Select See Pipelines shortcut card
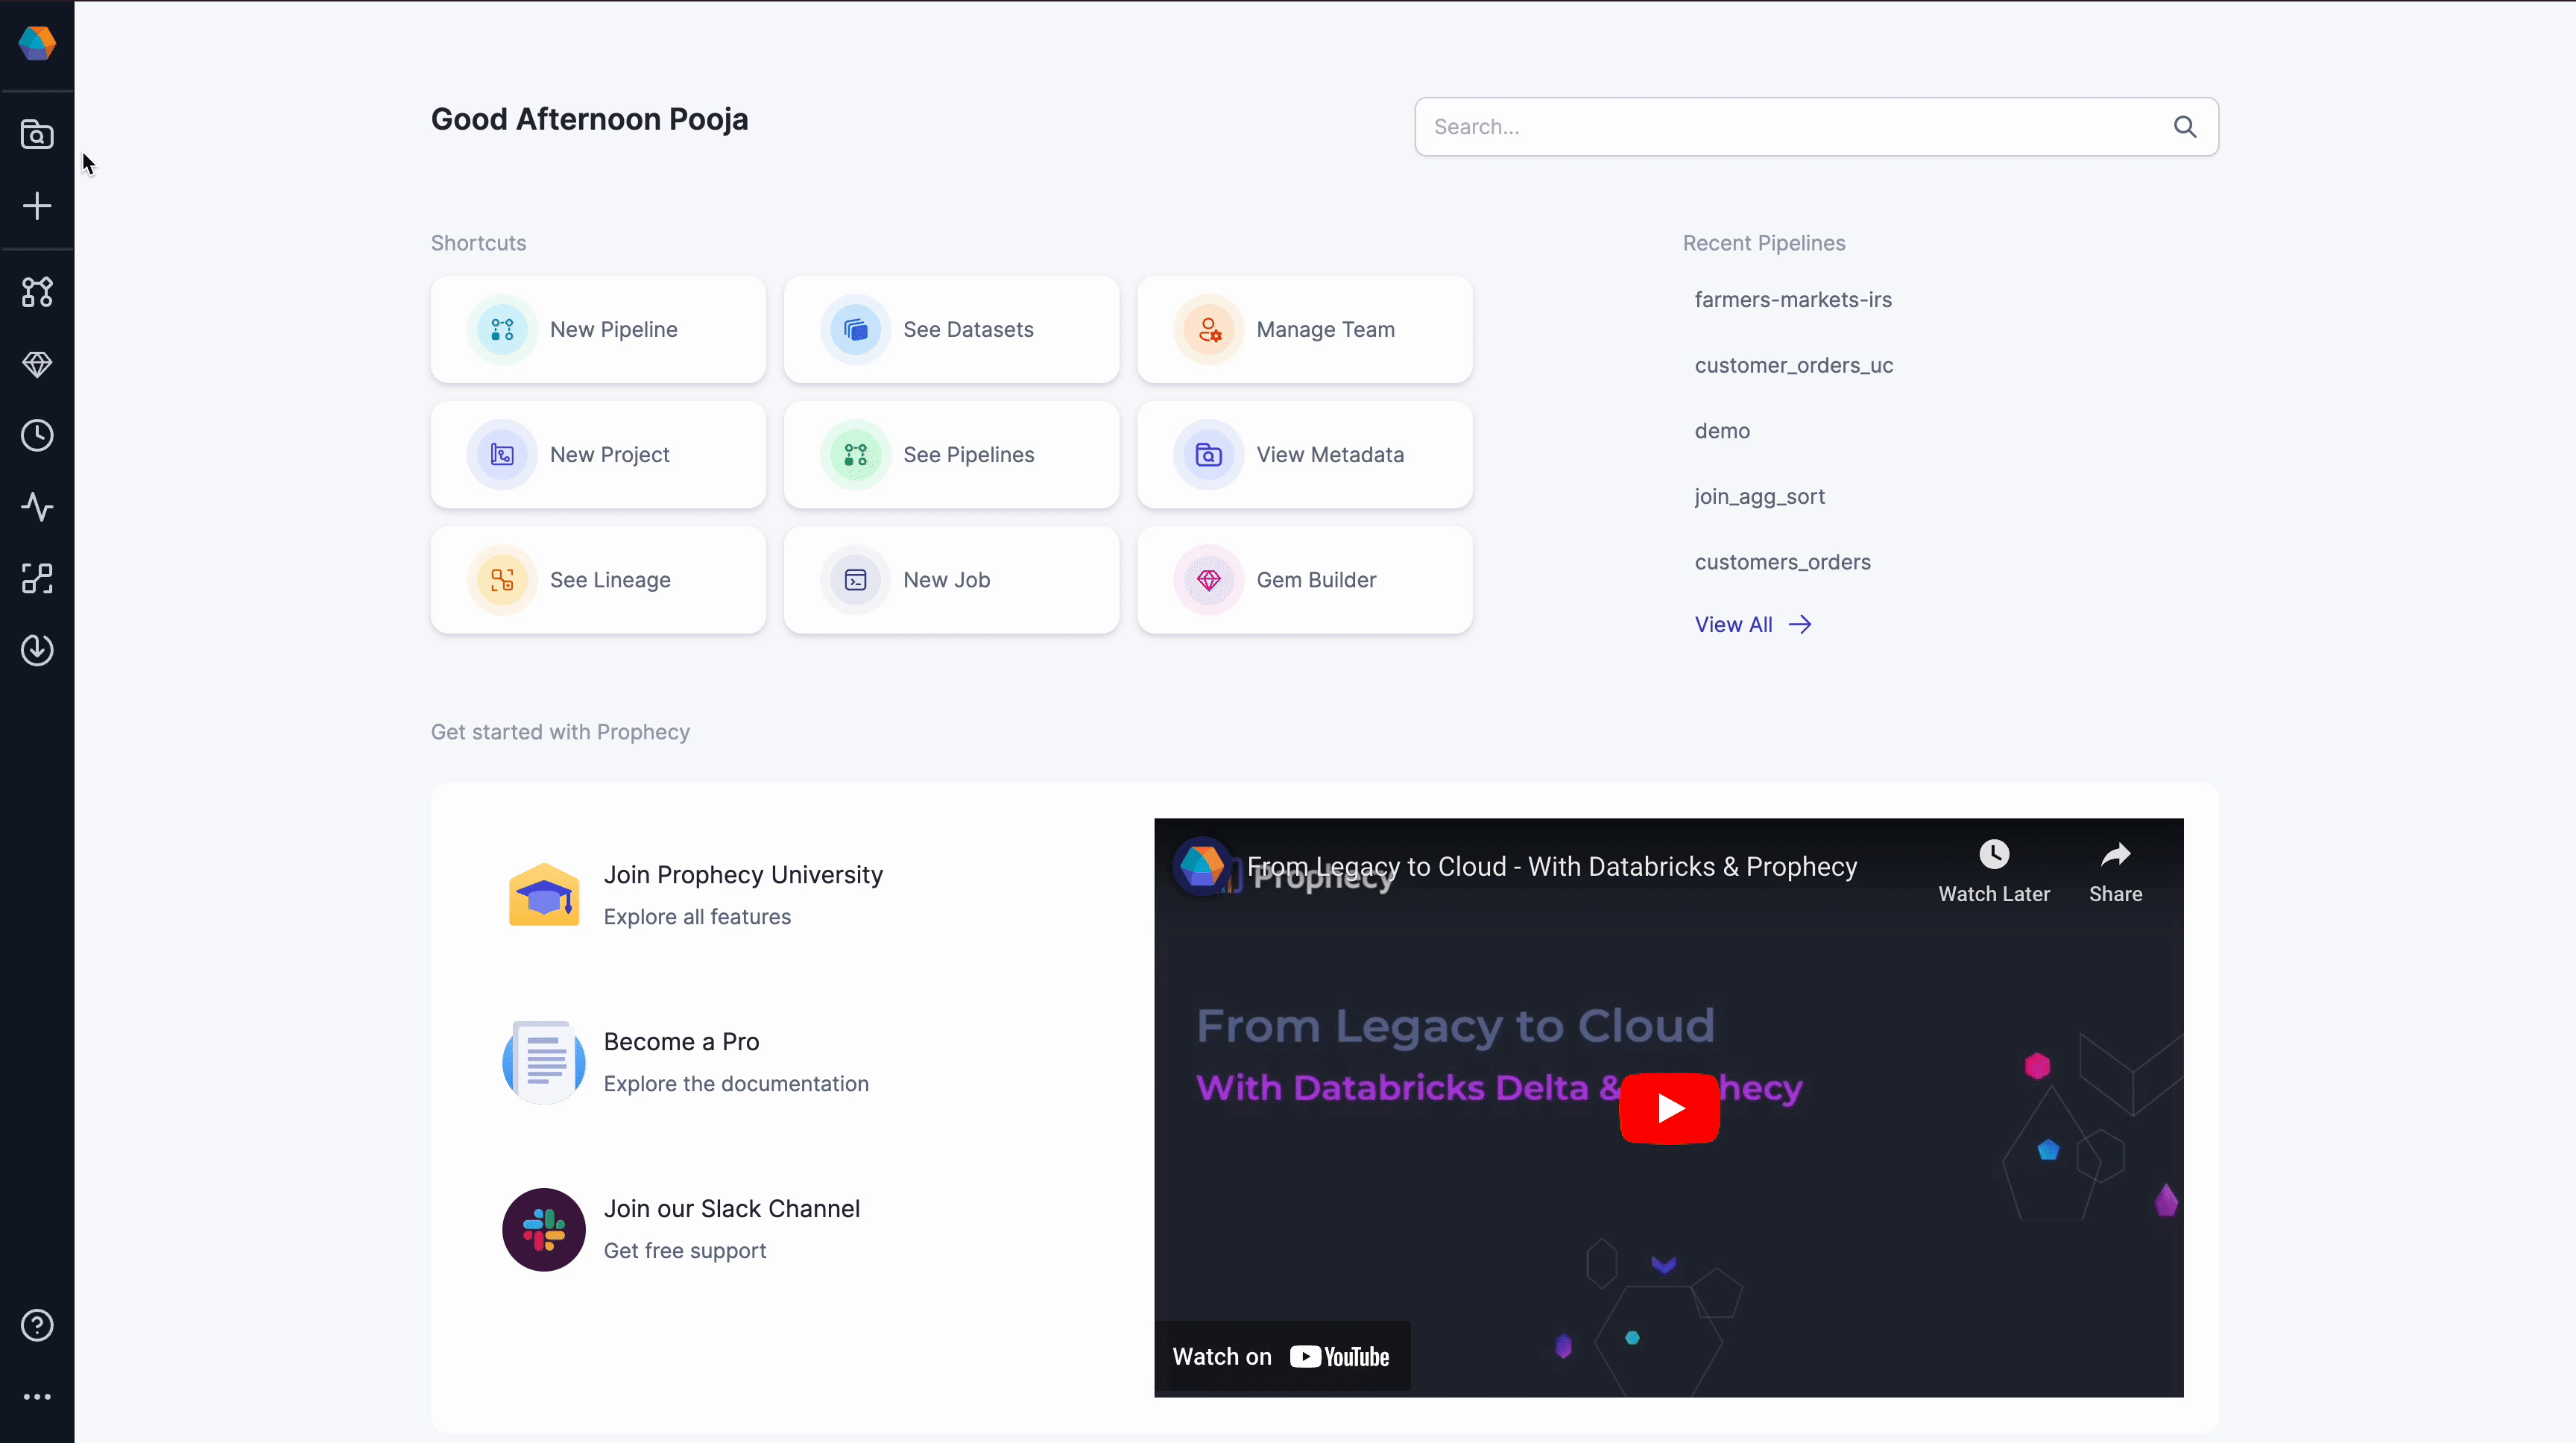This screenshot has width=2576, height=1443. coord(950,455)
